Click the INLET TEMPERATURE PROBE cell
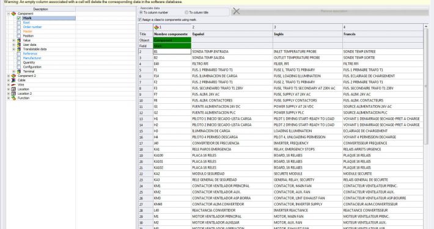The image size is (434, 229). pos(307,51)
